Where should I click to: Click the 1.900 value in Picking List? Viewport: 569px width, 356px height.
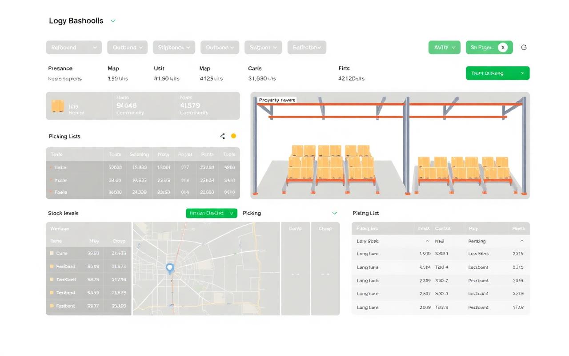(x=425, y=254)
